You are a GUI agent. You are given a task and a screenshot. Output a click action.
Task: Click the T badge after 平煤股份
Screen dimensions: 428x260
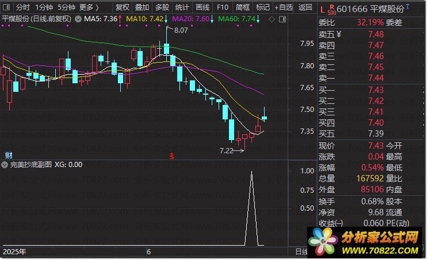coord(407,6)
